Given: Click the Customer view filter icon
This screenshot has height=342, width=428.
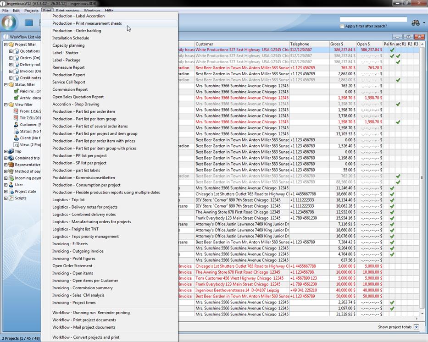Looking at the screenshot, I should 16,125.
